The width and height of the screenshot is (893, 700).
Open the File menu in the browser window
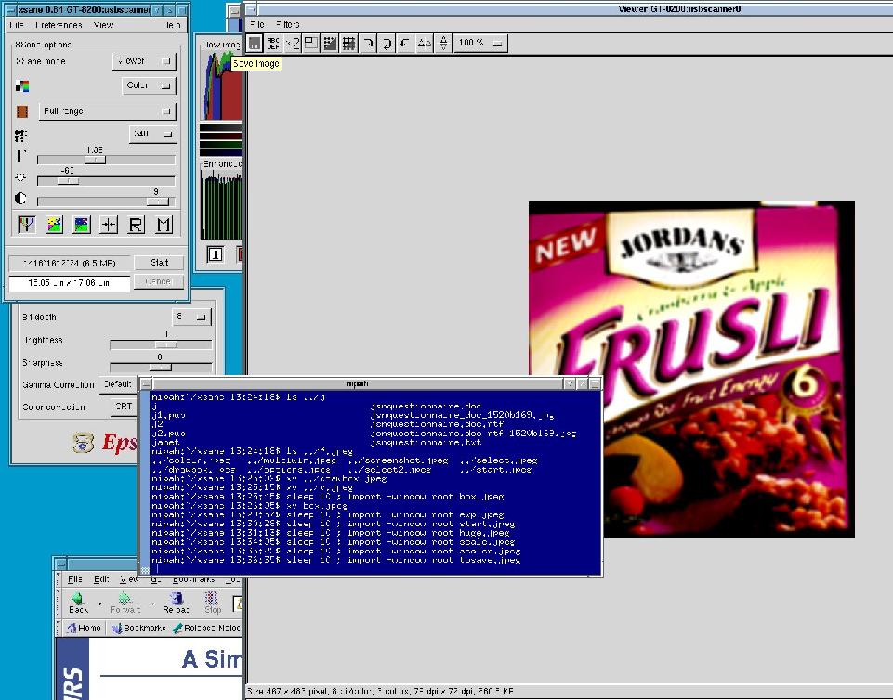74,579
